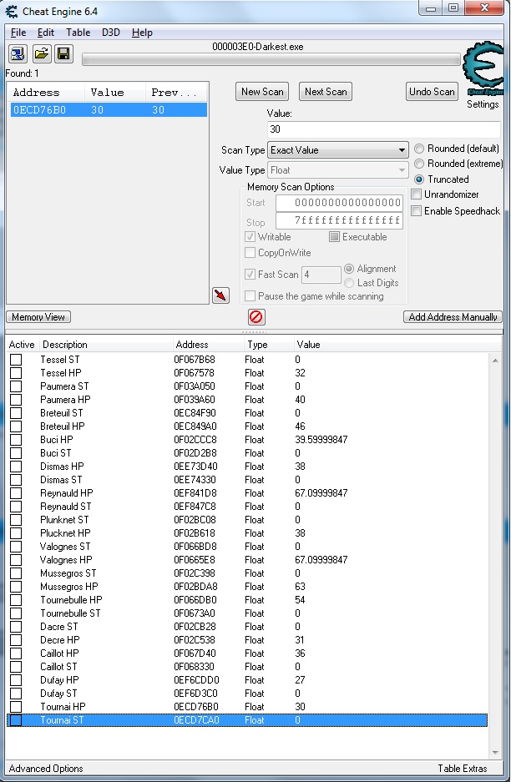Click address list scrollbar down arrow
Viewport: 511px width, 782px height.
coord(495,752)
